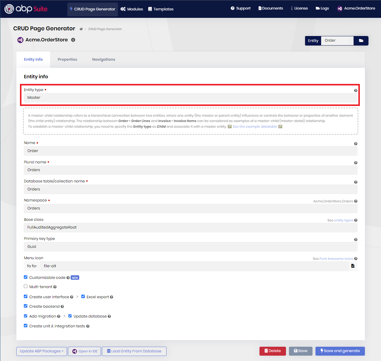381x361 pixels.
Task: Click help icon beside Create backend
Action: tap(62, 307)
